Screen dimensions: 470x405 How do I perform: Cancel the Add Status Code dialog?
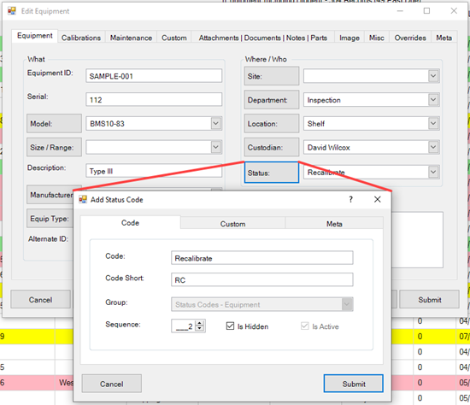(111, 384)
